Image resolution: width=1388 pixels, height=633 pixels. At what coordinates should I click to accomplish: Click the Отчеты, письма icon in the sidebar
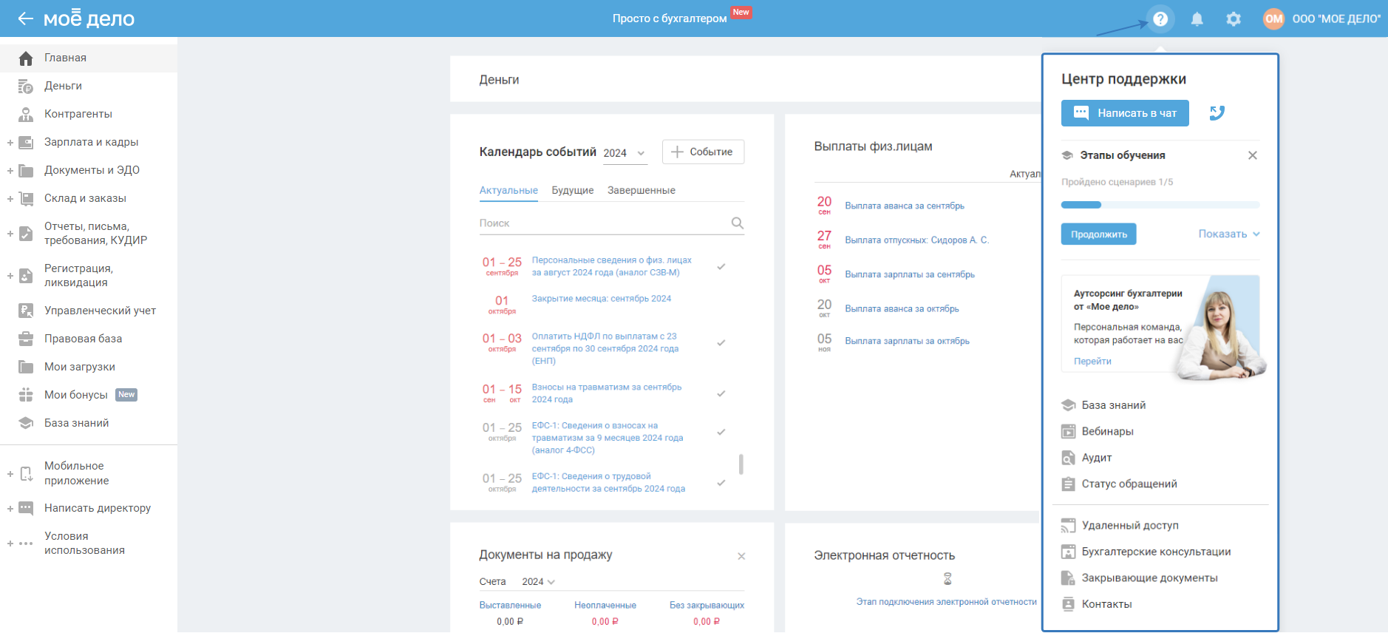(x=26, y=234)
